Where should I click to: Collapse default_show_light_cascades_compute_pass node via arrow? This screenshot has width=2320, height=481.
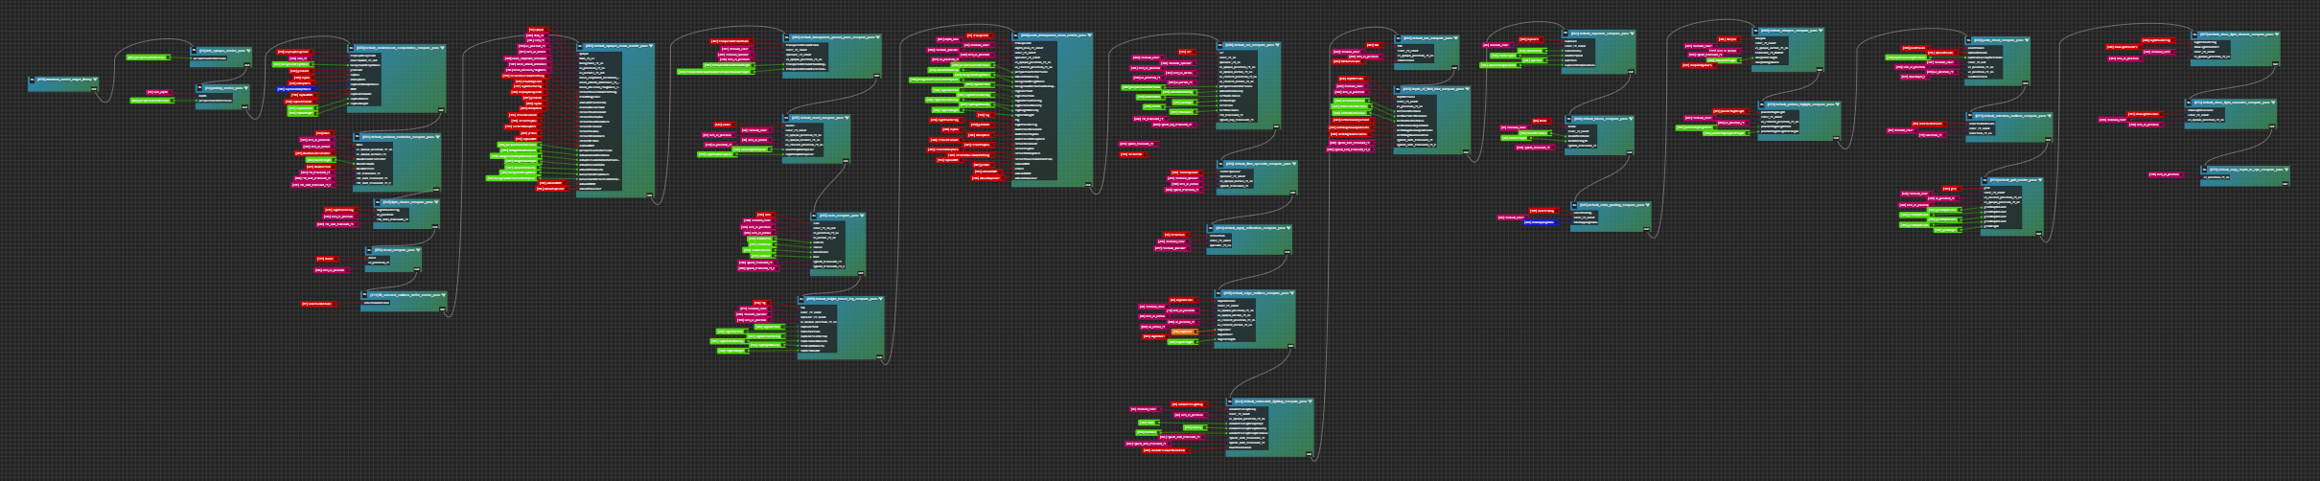[x=2273, y=103]
